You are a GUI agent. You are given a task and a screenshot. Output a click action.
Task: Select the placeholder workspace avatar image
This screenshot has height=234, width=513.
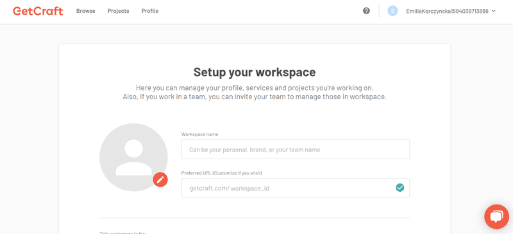click(133, 157)
